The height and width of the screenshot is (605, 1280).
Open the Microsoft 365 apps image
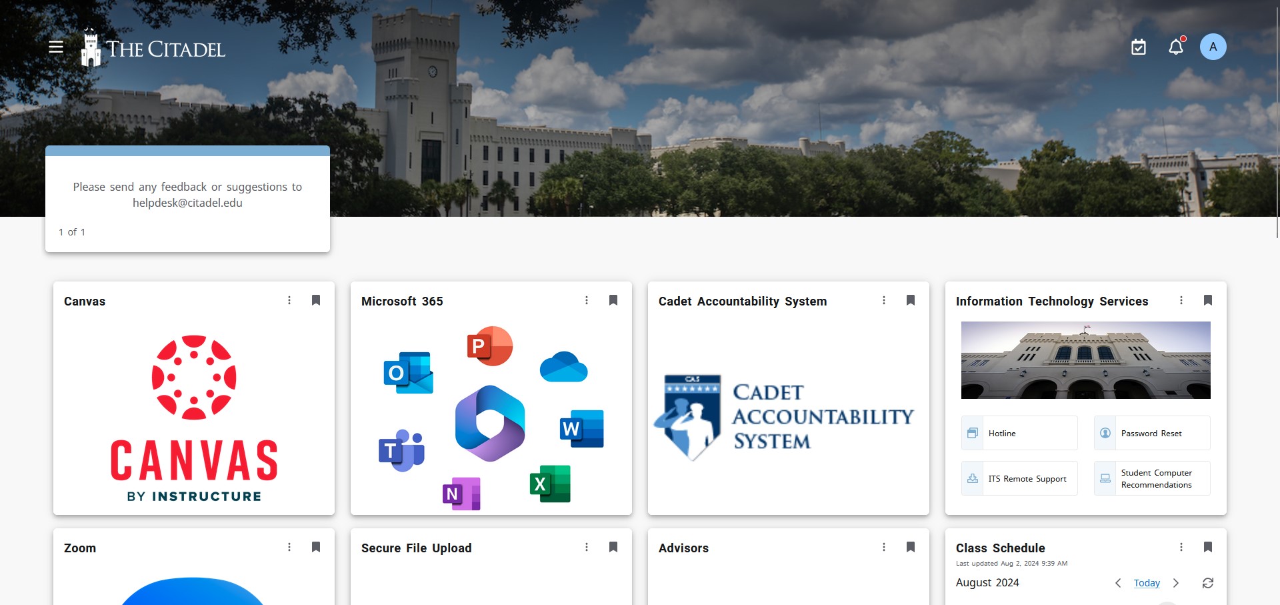pyautogui.click(x=491, y=418)
